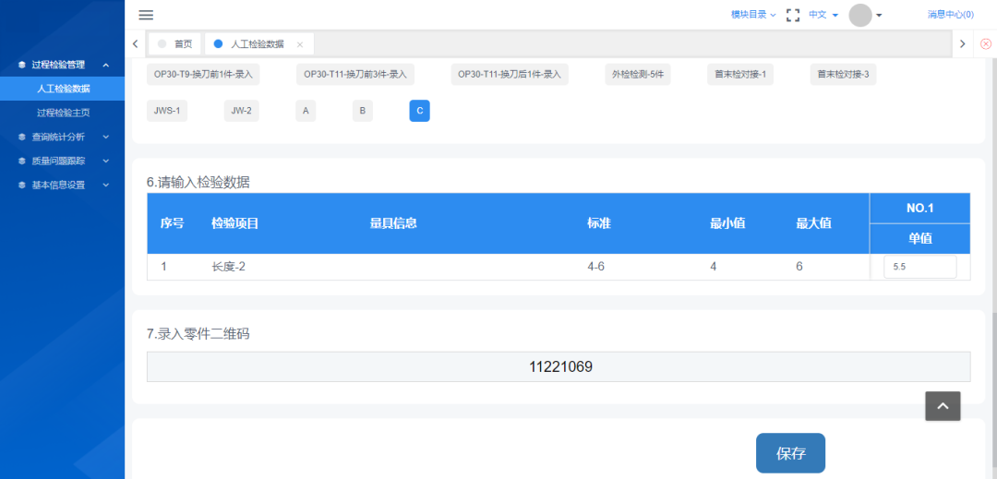997x479 pixels.
Task: Close all tabs with red circle icon
Action: (986, 43)
